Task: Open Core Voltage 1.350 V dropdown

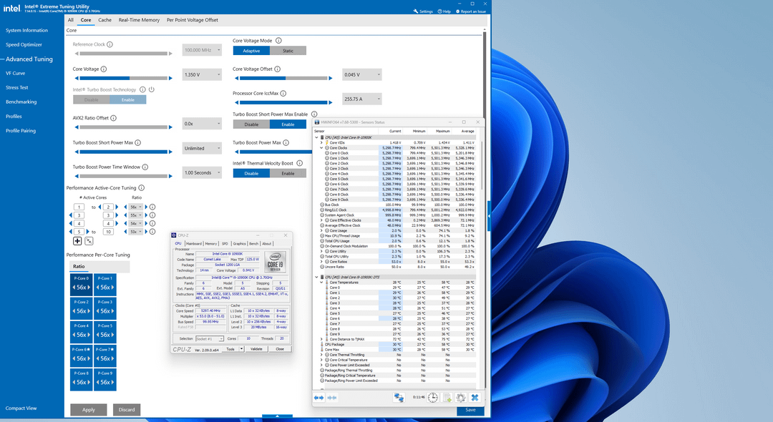Action: point(202,75)
